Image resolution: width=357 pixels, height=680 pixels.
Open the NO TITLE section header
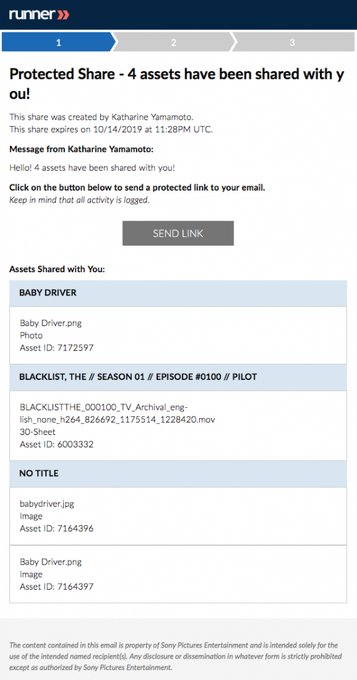point(178,473)
